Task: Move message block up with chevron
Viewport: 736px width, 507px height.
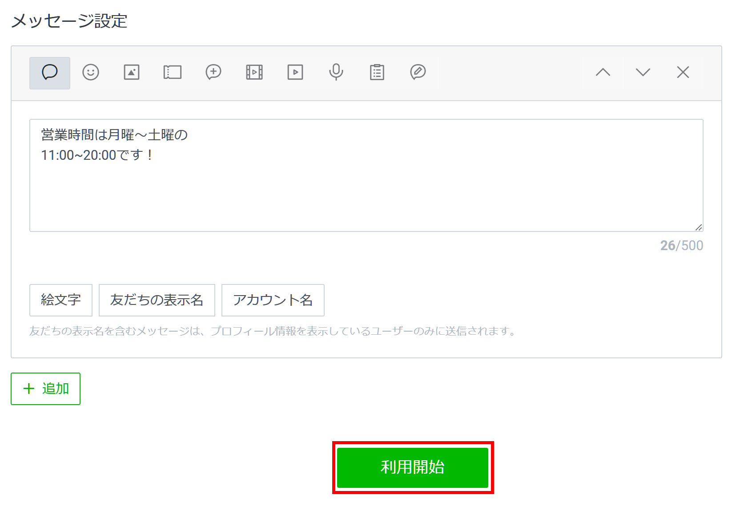Action: (x=603, y=72)
